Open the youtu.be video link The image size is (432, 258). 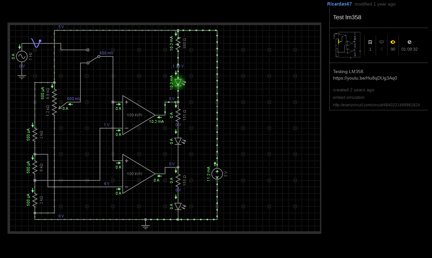click(365, 78)
